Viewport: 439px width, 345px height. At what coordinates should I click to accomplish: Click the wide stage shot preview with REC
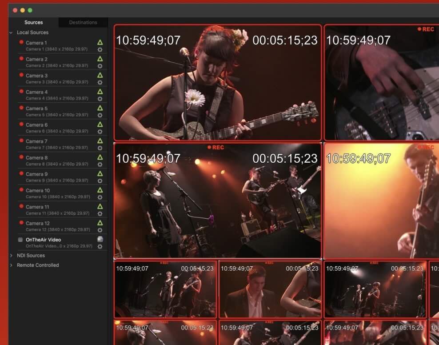(217, 201)
